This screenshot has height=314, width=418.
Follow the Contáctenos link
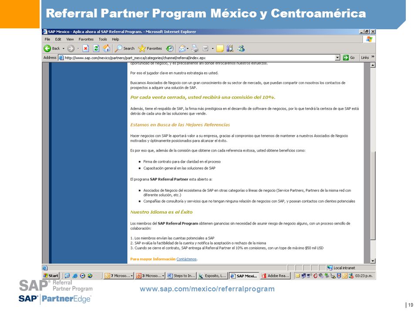coord(186,259)
